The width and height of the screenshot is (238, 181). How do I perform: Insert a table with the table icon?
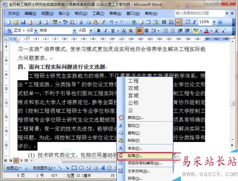pyautogui.click(x=149, y=22)
